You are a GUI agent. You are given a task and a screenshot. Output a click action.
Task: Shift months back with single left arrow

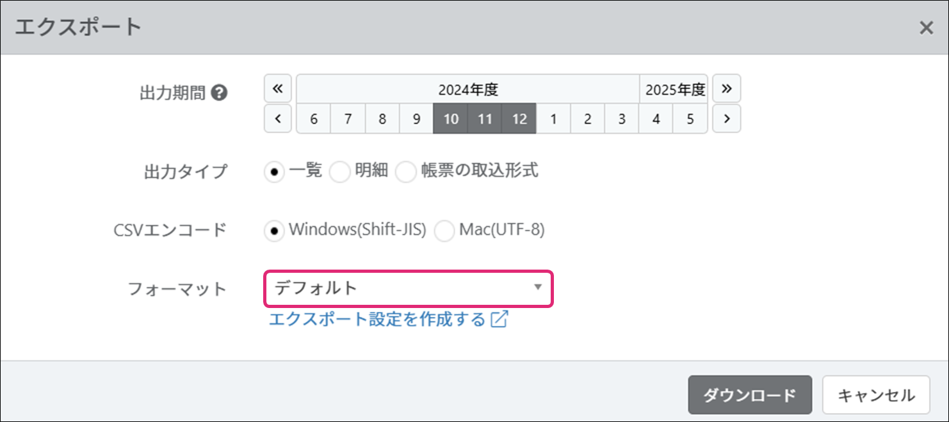click(x=278, y=118)
